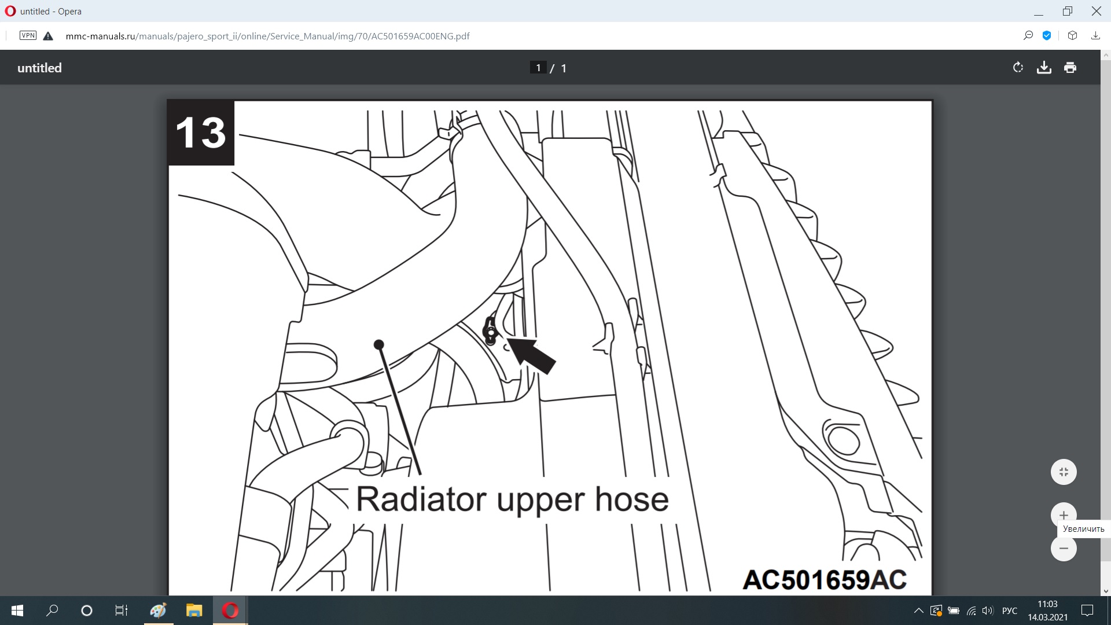Open the Opera extensions cube icon

1072,36
